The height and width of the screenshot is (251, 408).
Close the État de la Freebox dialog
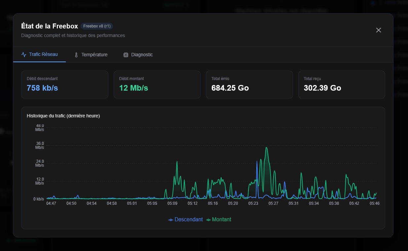(x=379, y=30)
